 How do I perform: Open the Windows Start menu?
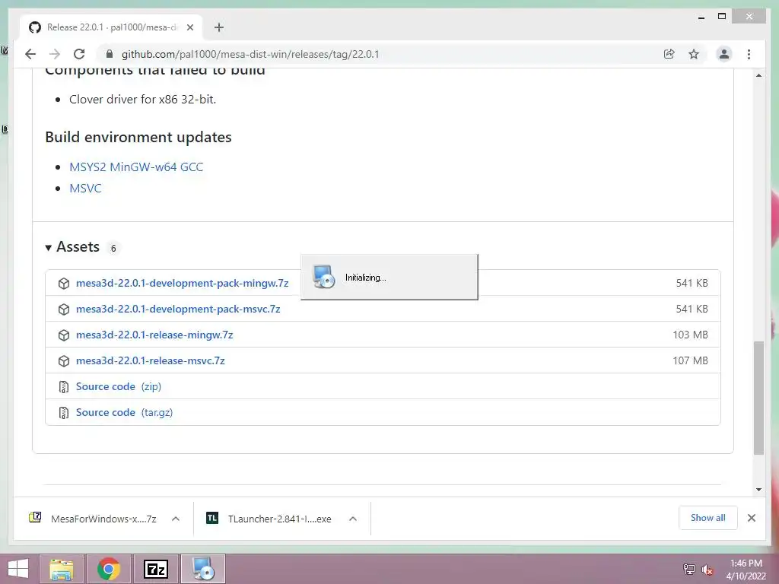18,569
